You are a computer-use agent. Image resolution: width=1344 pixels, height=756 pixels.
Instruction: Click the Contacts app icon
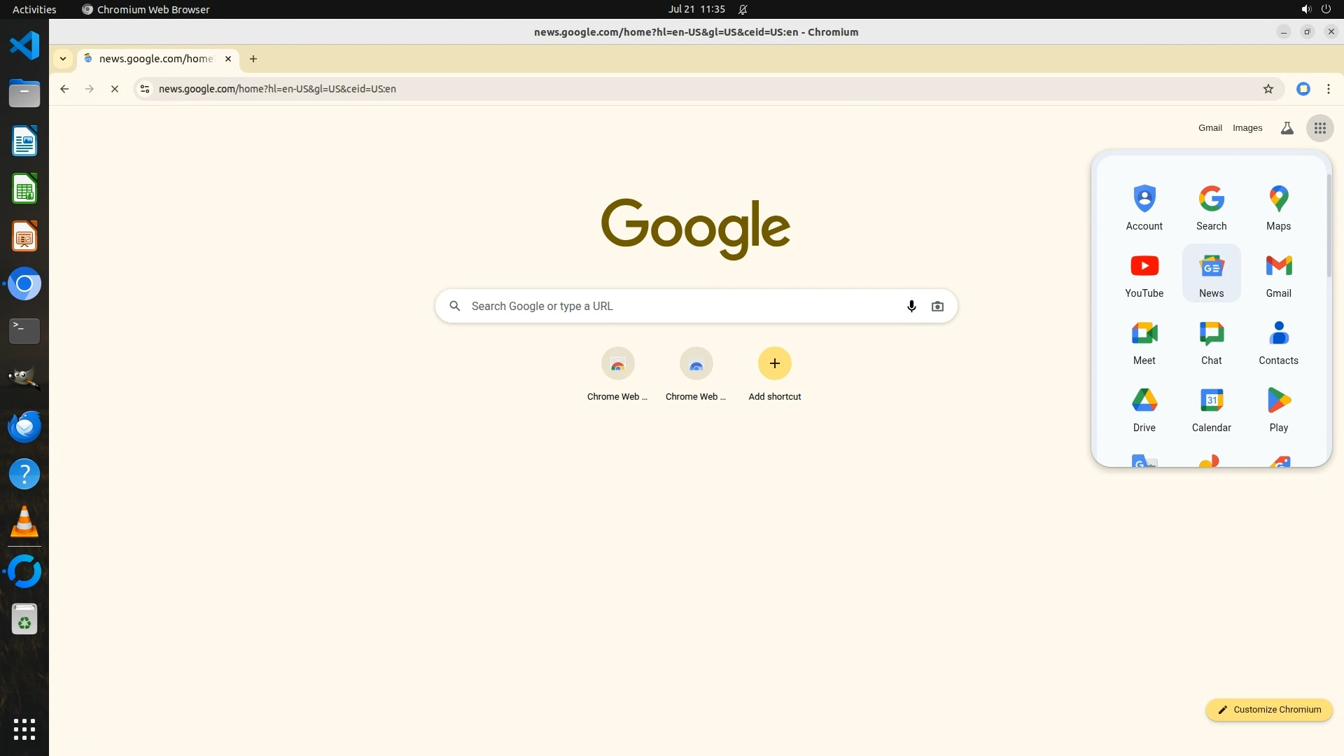coord(1278,341)
